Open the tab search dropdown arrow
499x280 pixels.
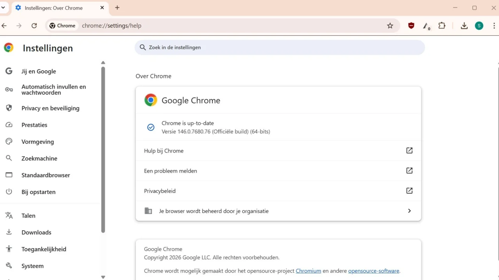click(3, 7)
